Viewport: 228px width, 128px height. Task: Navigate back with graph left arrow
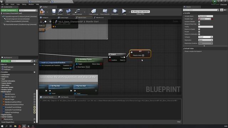click(x=45, y=22)
